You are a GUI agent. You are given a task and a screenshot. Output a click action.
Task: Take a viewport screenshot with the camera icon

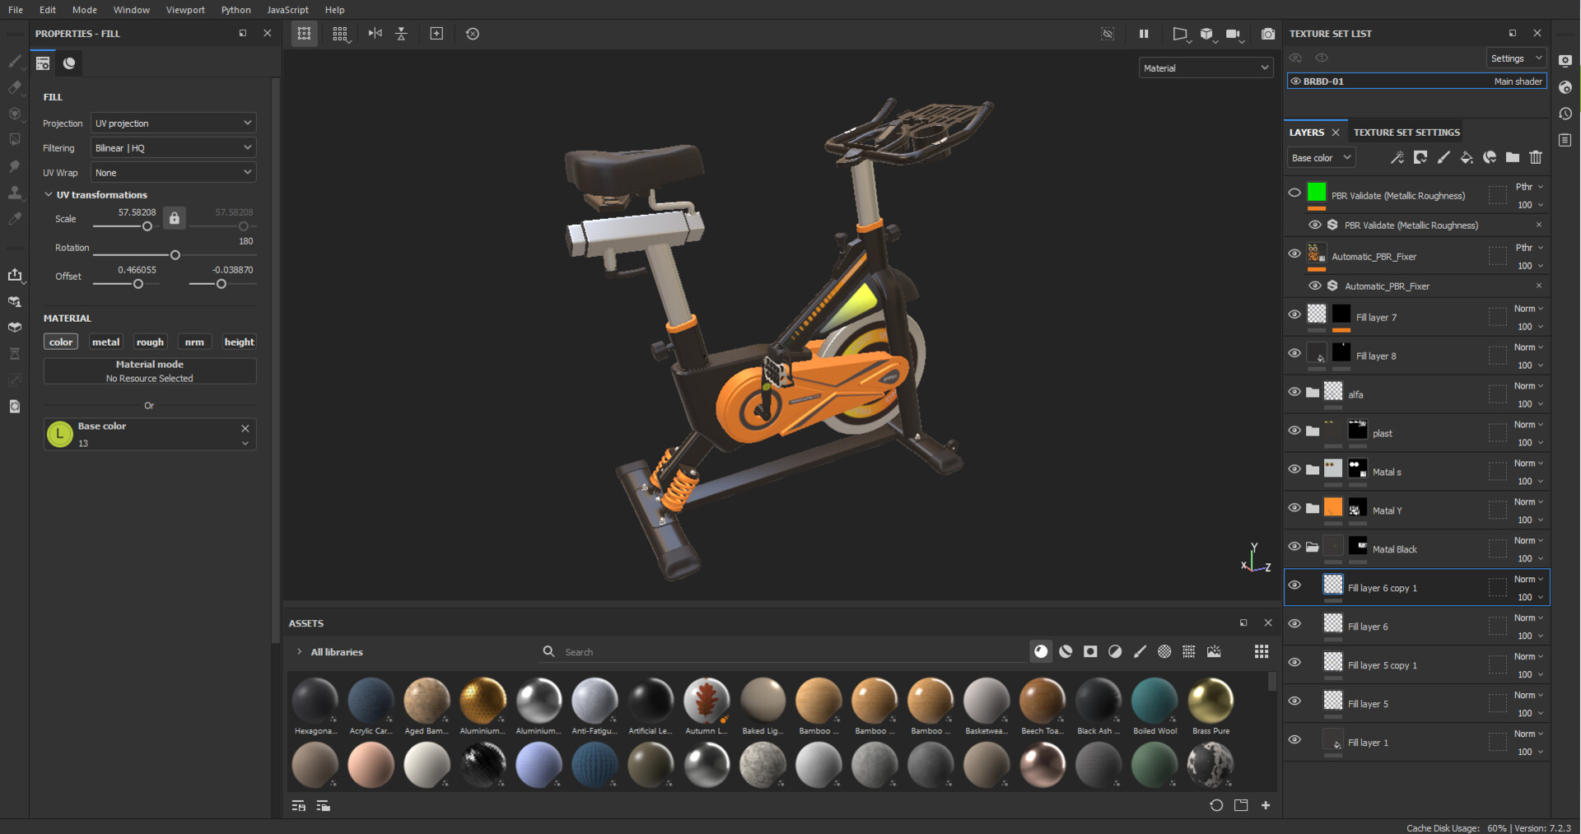coord(1268,34)
